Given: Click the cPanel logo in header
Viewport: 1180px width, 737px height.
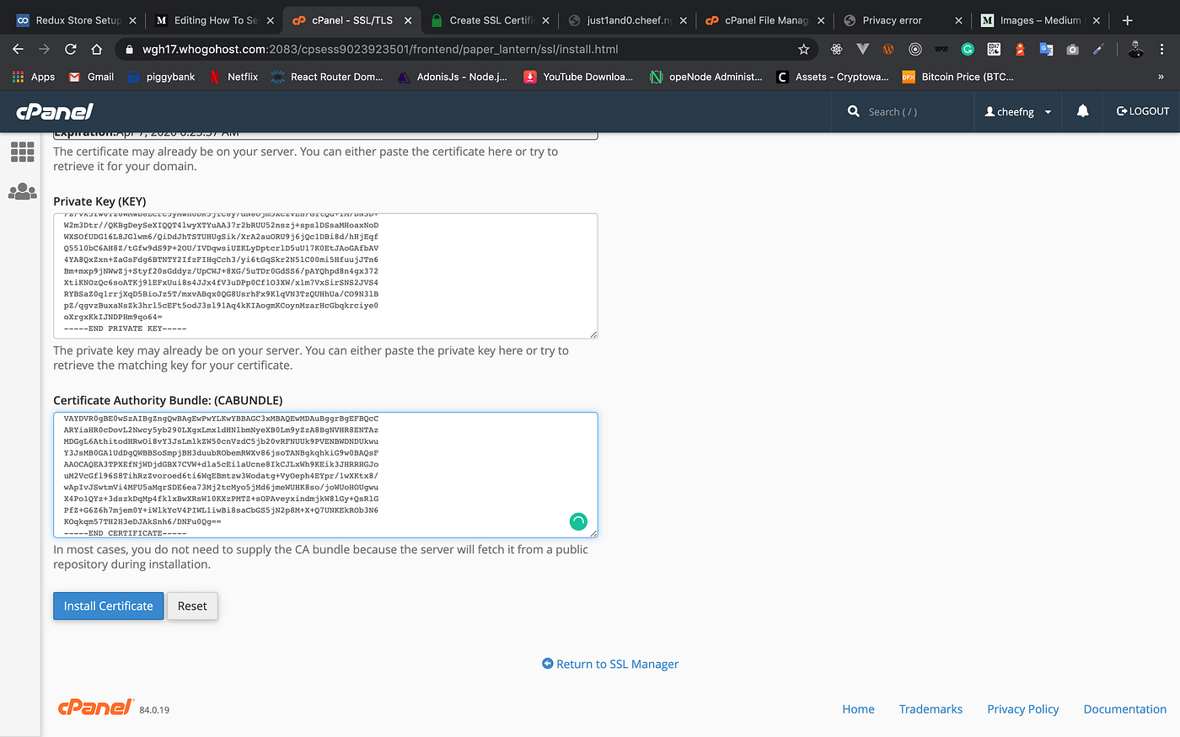Looking at the screenshot, I should (x=55, y=111).
